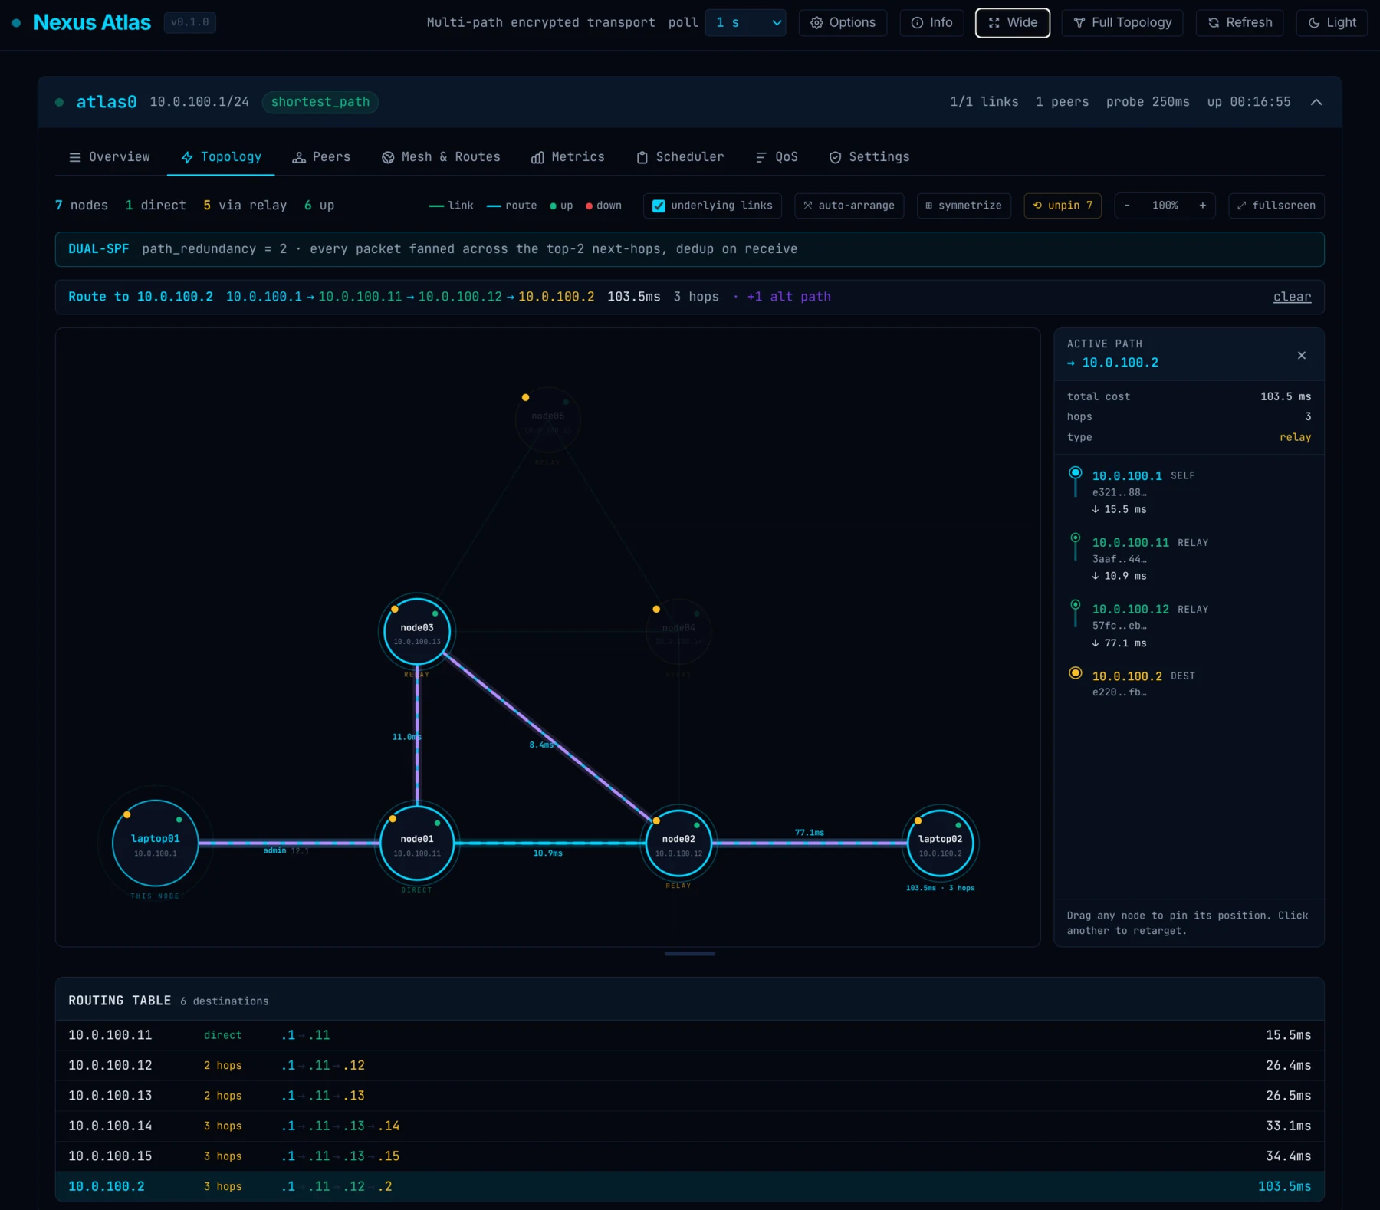Collapse the atlas0 interface panel
The height and width of the screenshot is (1210, 1380).
tap(1316, 102)
